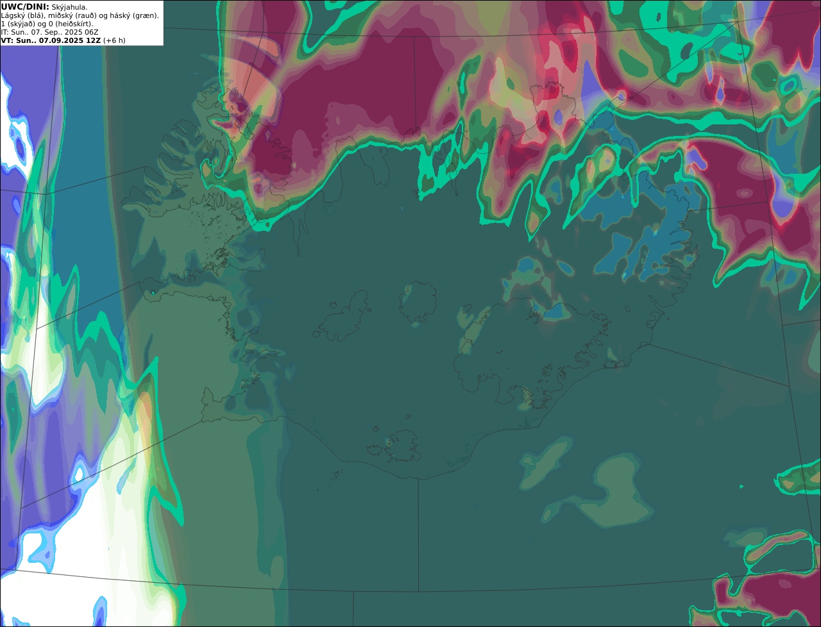Click the '1 (skýjað) og 0 (heiðskírt).' line
The height and width of the screenshot is (627, 821).
tap(47, 24)
